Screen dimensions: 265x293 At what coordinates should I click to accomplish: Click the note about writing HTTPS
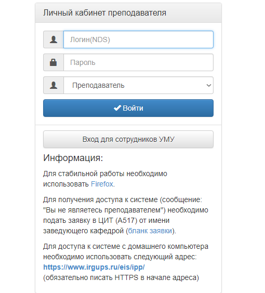(121, 277)
